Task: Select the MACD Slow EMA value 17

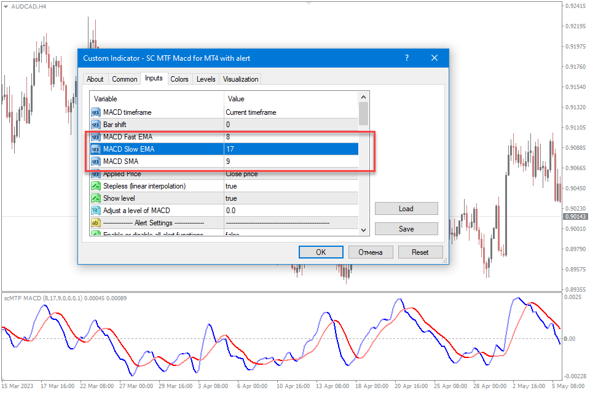Action: click(x=290, y=149)
